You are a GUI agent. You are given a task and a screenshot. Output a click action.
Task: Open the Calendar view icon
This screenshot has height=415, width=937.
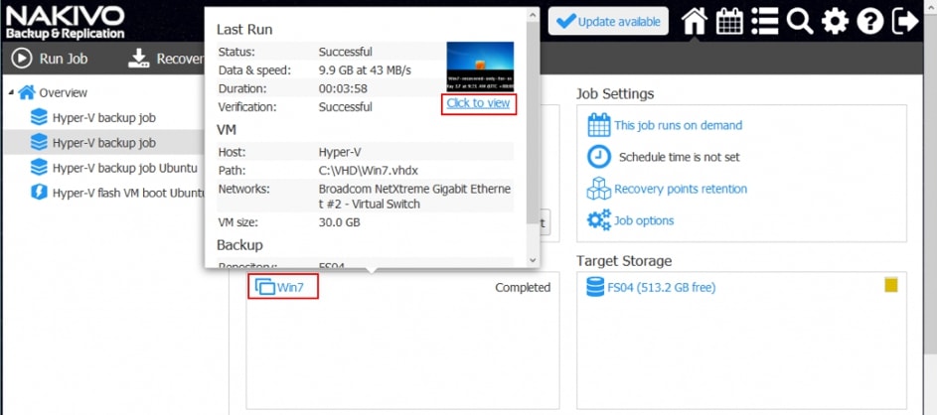click(x=729, y=21)
